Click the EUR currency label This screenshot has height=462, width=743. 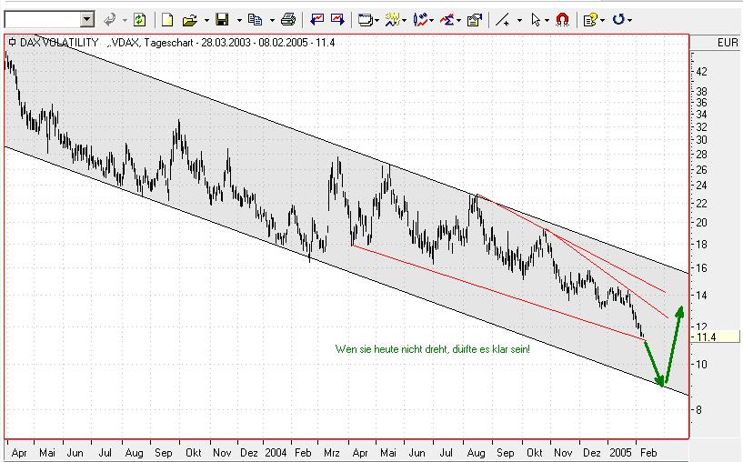click(x=728, y=43)
